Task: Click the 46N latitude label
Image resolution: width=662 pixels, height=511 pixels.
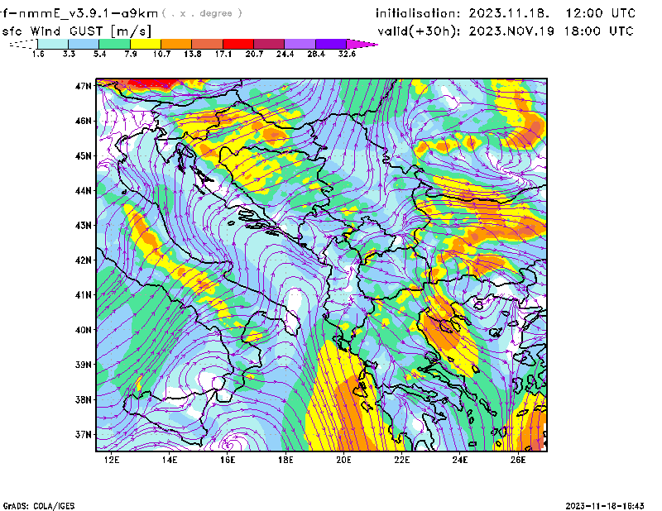Action: tap(84, 121)
